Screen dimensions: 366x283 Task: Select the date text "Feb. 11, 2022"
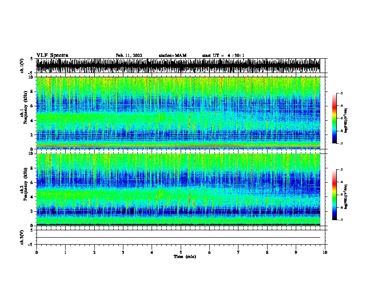tap(129, 55)
